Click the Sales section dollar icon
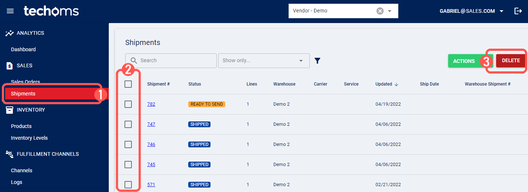 (10, 66)
